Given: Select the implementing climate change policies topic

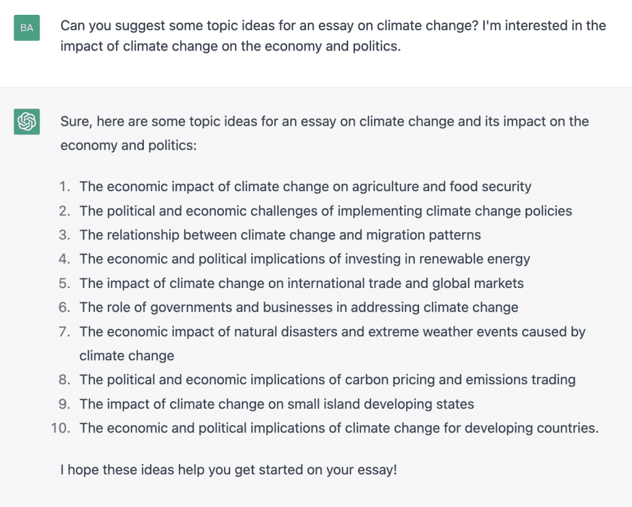Looking at the screenshot, I should (325, 211).
